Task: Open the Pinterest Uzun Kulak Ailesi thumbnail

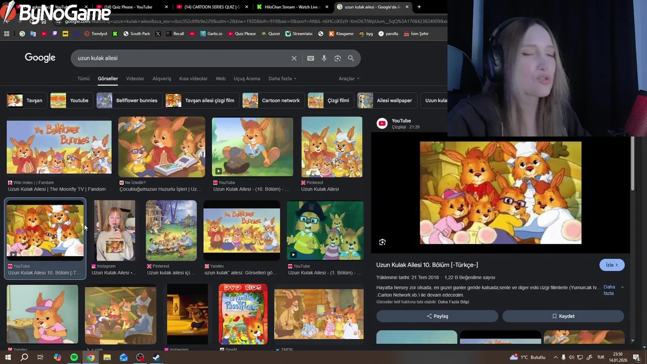Action: (x=332, y=147)
